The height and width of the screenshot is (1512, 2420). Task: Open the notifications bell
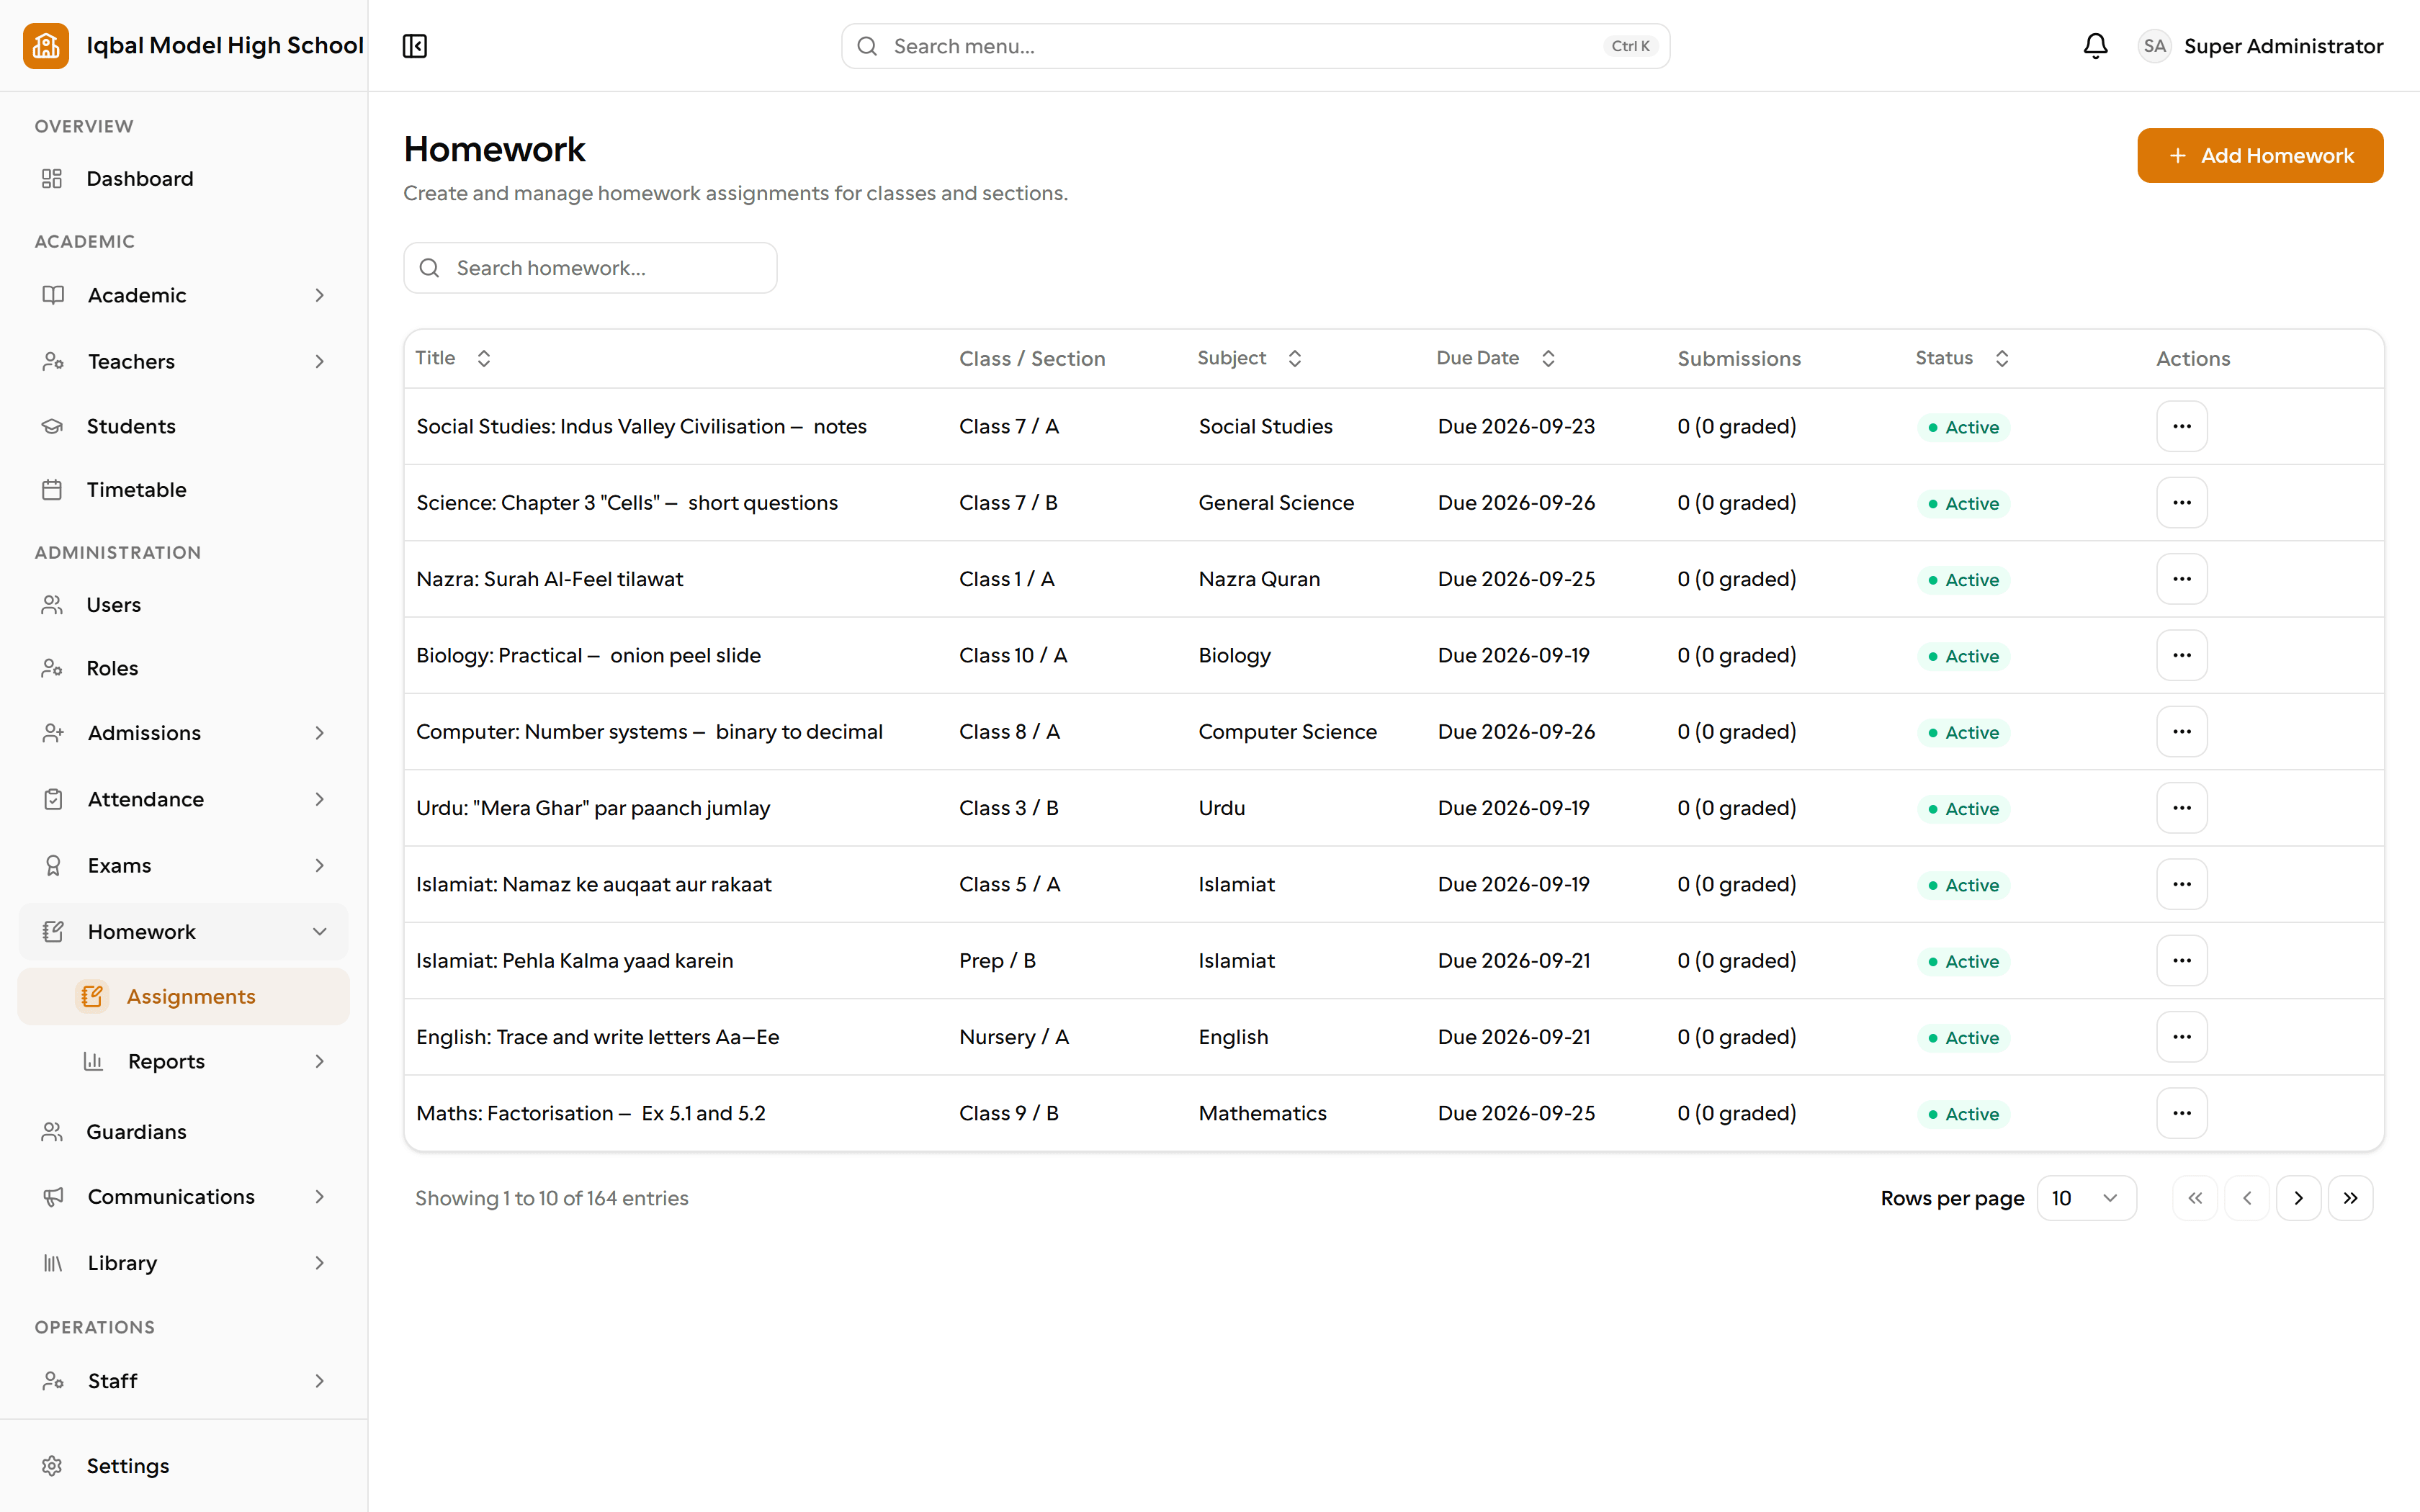click(x=2095, y=46)
